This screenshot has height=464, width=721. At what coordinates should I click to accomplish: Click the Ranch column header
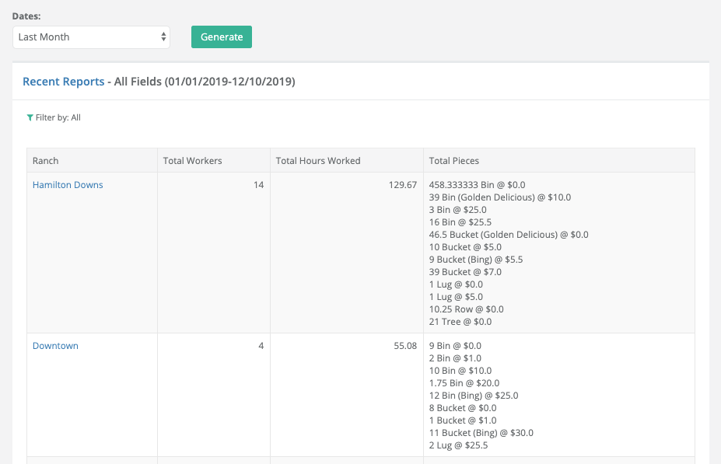coord(46,161)
